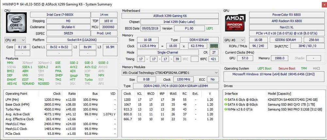This screenshot has width=327, height=140.
Task: Click the Intel Core i7 X-series logo
Action: pyautogui.click(x=16, y=23)
